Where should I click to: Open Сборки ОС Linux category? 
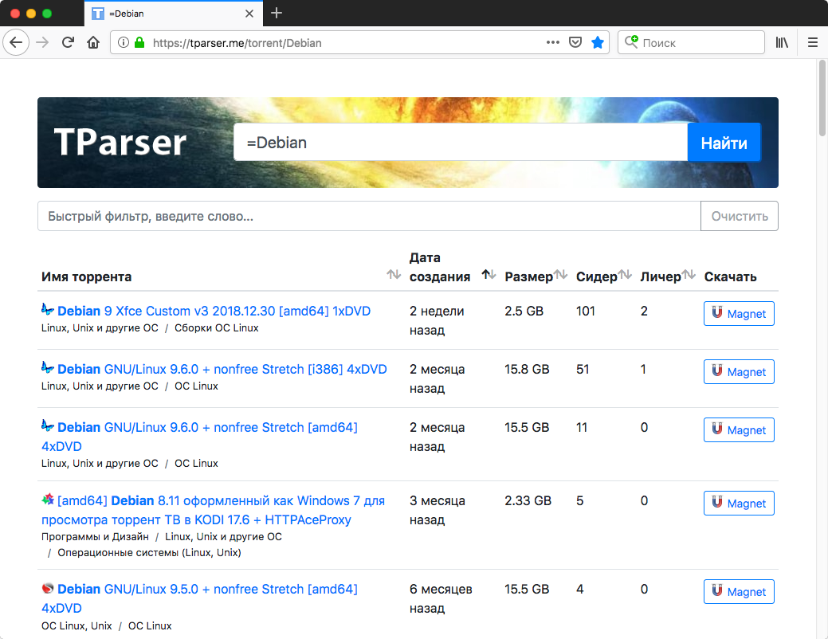[x=217, y=328]
